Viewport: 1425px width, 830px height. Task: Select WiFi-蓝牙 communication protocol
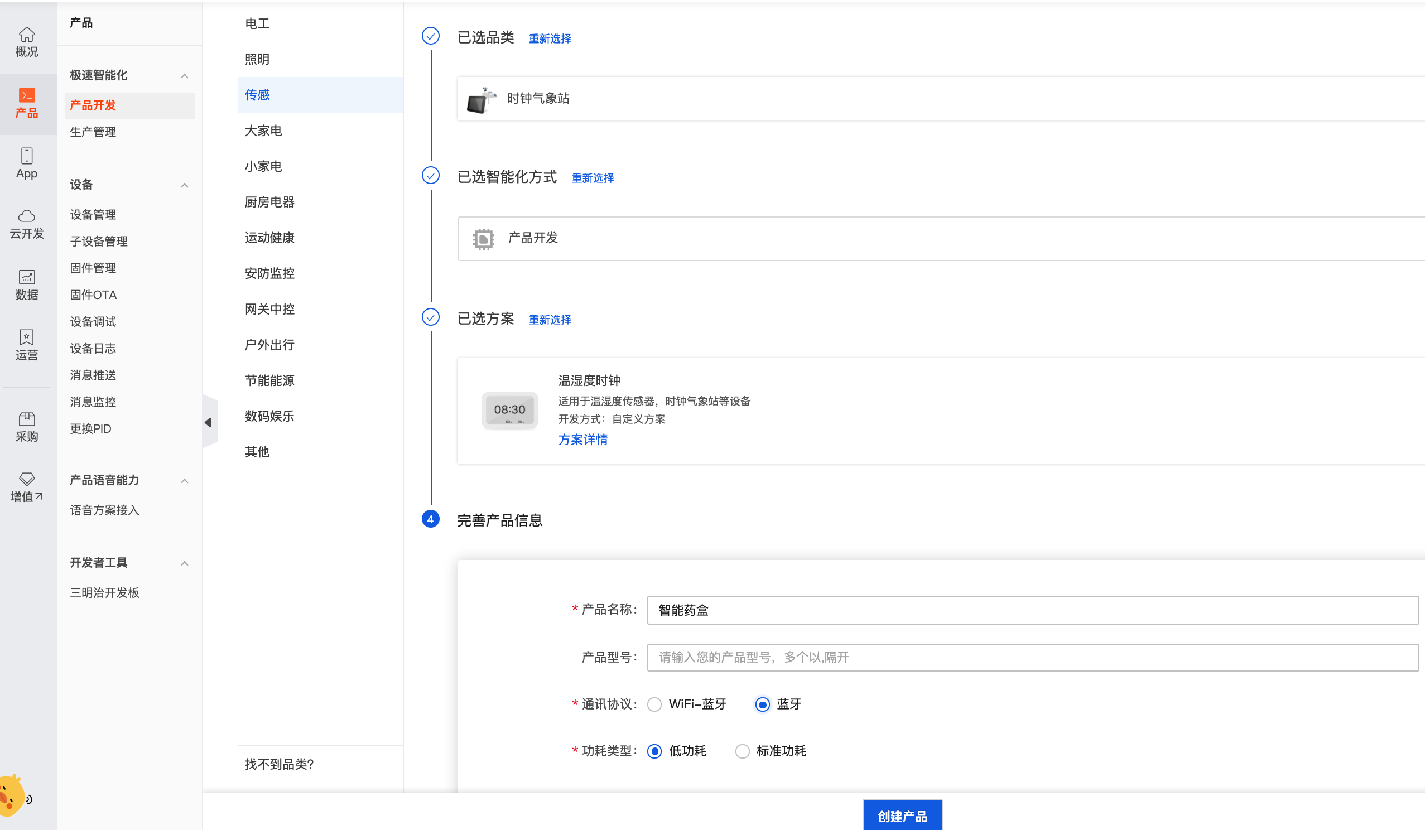click(x=654, y=704)
